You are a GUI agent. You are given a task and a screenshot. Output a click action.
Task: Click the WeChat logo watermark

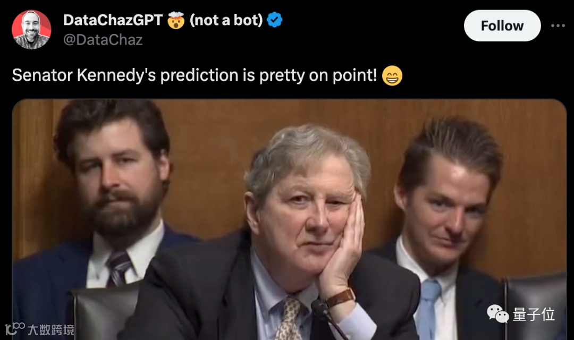497,314
